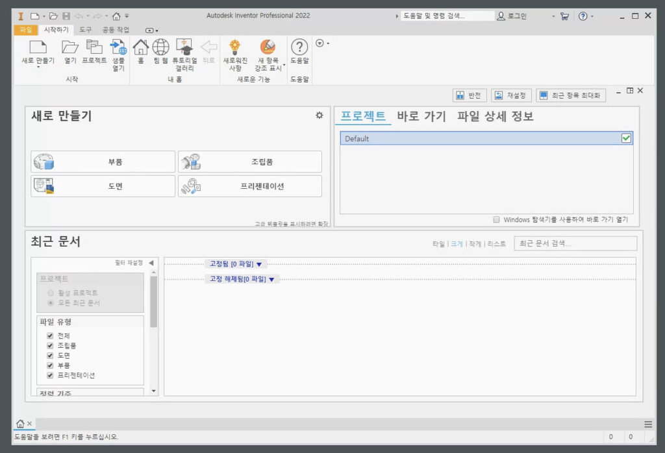Screen dimensions: 665x453
Task: Click the 열기 folder icon in ribbon
Action: [x=70, y=47]
